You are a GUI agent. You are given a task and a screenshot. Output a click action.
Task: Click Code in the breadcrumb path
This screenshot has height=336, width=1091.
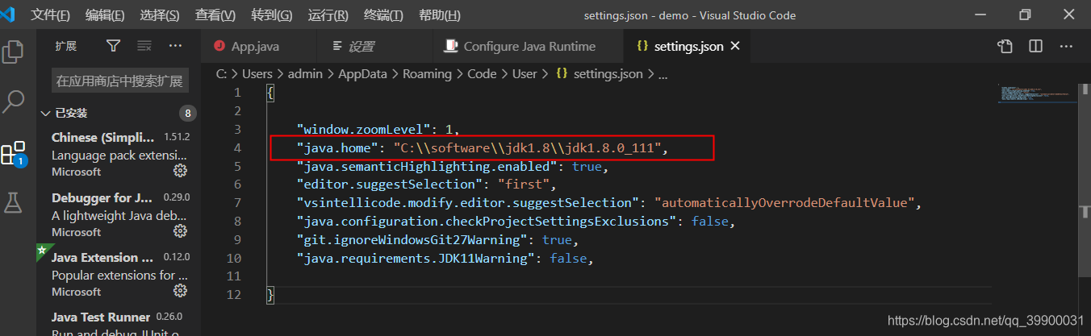click(x=482, y=73)
